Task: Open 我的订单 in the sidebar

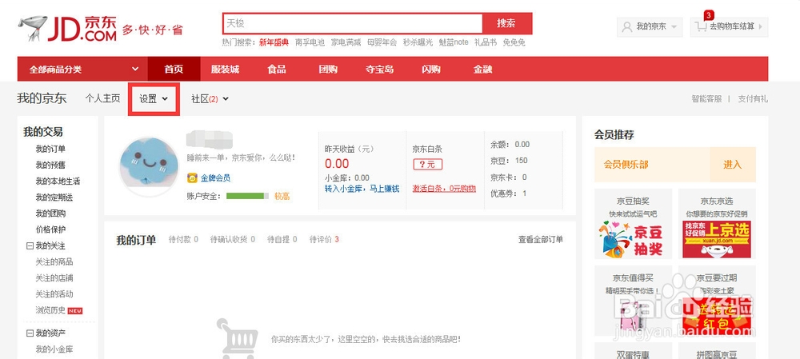Action: pyautogui.click(x=50, y=149)
